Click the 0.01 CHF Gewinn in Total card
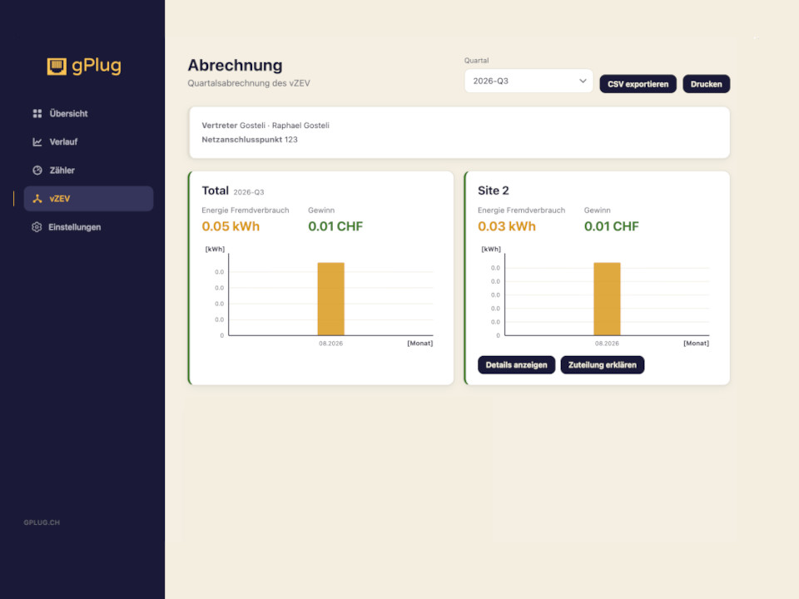Image resolution: width=799 pixels, height=599 pixels. (335, 226)
